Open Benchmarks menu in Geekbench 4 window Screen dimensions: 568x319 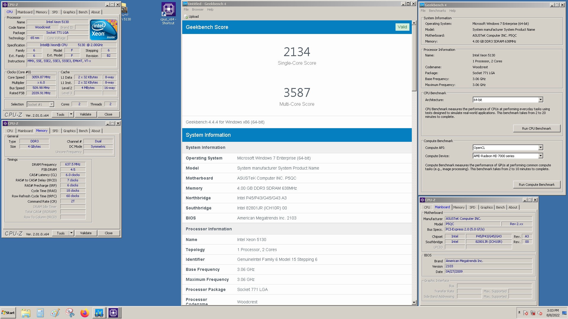(x=437, y=11)
